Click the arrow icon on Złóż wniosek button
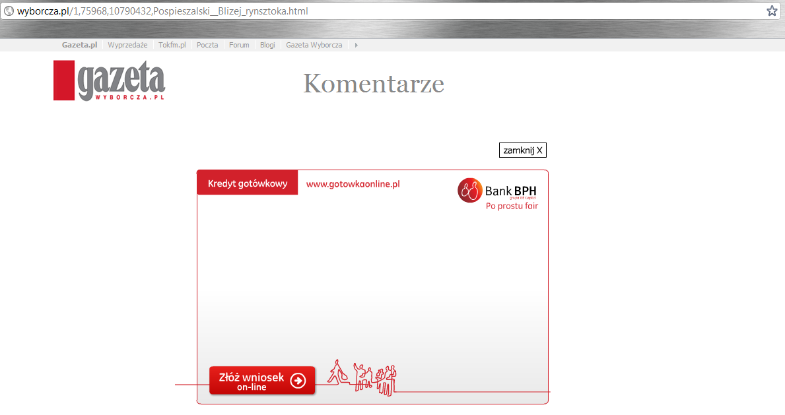The image size is (785, 415). click(298, 381)
